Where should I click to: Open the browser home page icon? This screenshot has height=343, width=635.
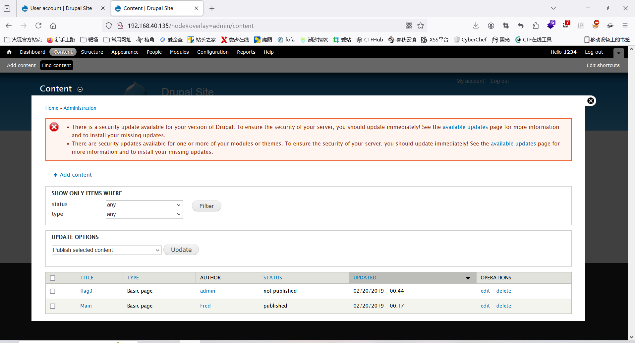(x=53, y=26)
